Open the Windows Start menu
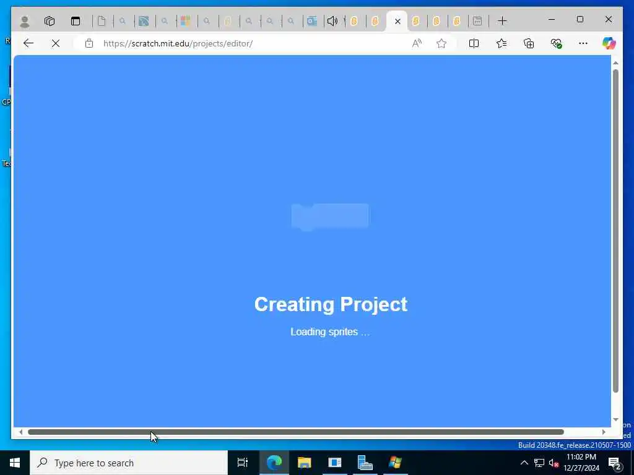This screenshot has height=475, width=634. coord(15,463)
